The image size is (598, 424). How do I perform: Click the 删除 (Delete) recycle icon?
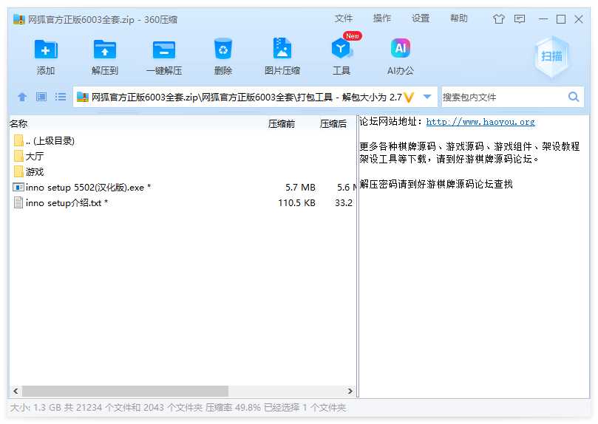point(223,49)
